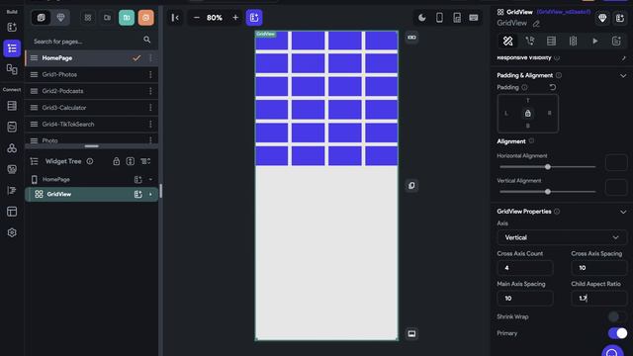The image size is (633, 356).
Task: Open the three-dot menu for Grid1-Photos
Action: 150,75
